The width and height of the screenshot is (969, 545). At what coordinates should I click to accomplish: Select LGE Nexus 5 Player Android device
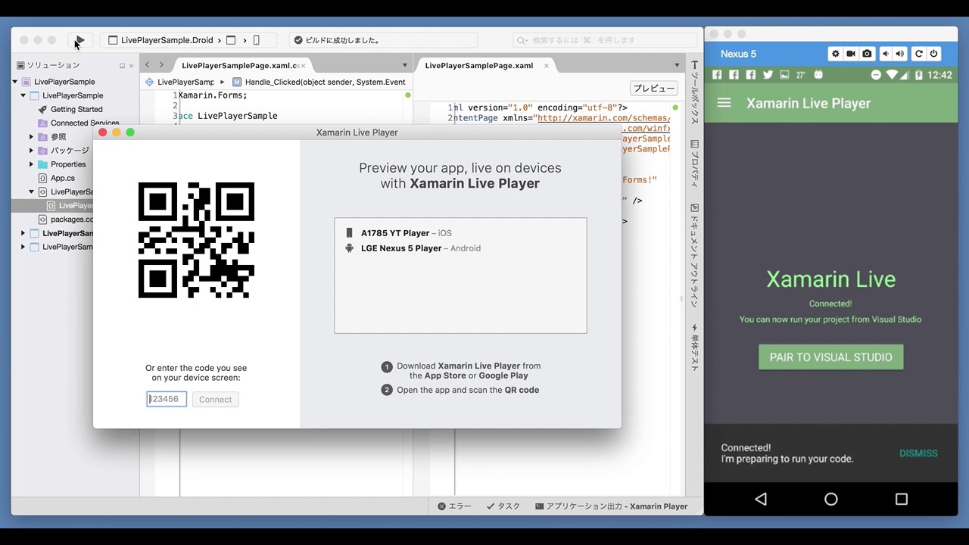click(460, 248)
